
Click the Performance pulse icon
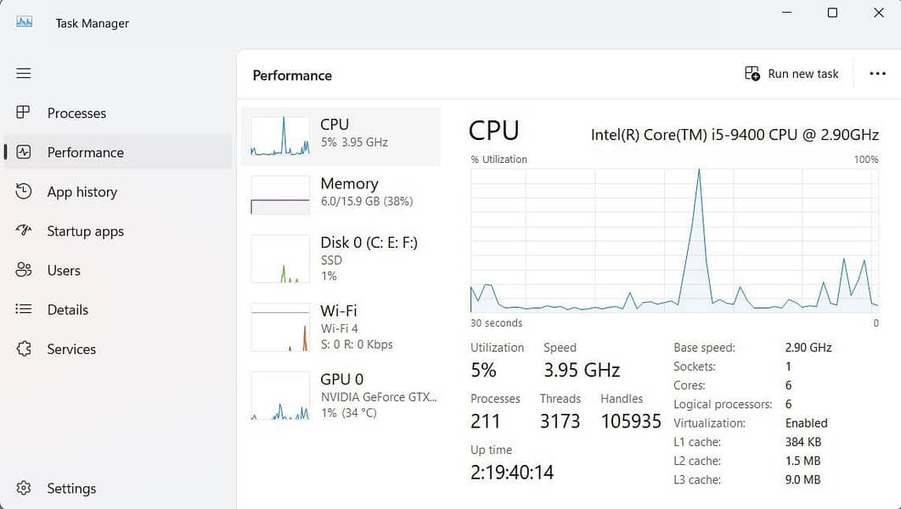(x=24, y=153)
